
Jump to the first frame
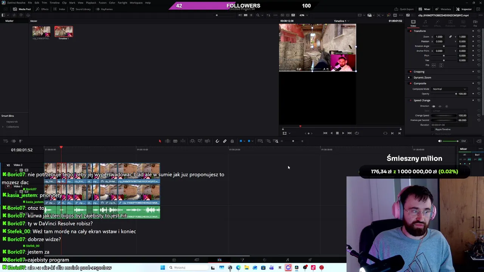pyautogui.click(x=325, y=133)
